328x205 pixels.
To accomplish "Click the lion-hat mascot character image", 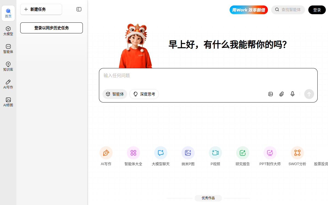I will click(x=136, y=46).
